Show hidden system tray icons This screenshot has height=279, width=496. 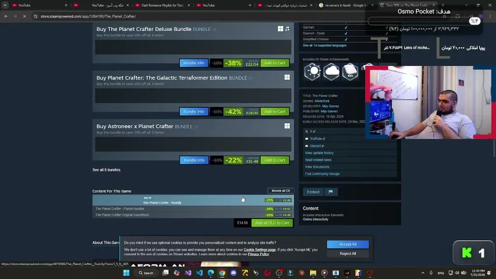[423, 273]
